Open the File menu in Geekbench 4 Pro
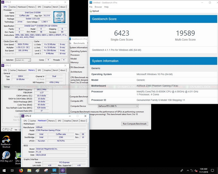 coord(91,7)
